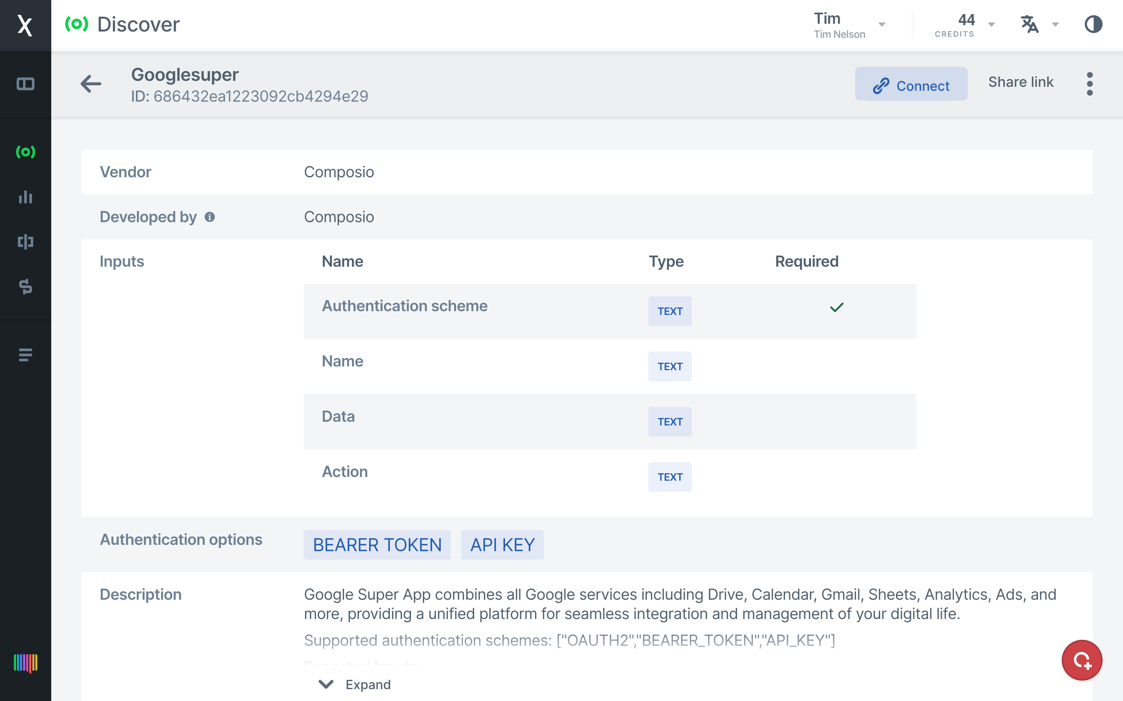The image size is (1123, 701).
Task: Click the info icon beside Developed by
Action: point(210,217)
